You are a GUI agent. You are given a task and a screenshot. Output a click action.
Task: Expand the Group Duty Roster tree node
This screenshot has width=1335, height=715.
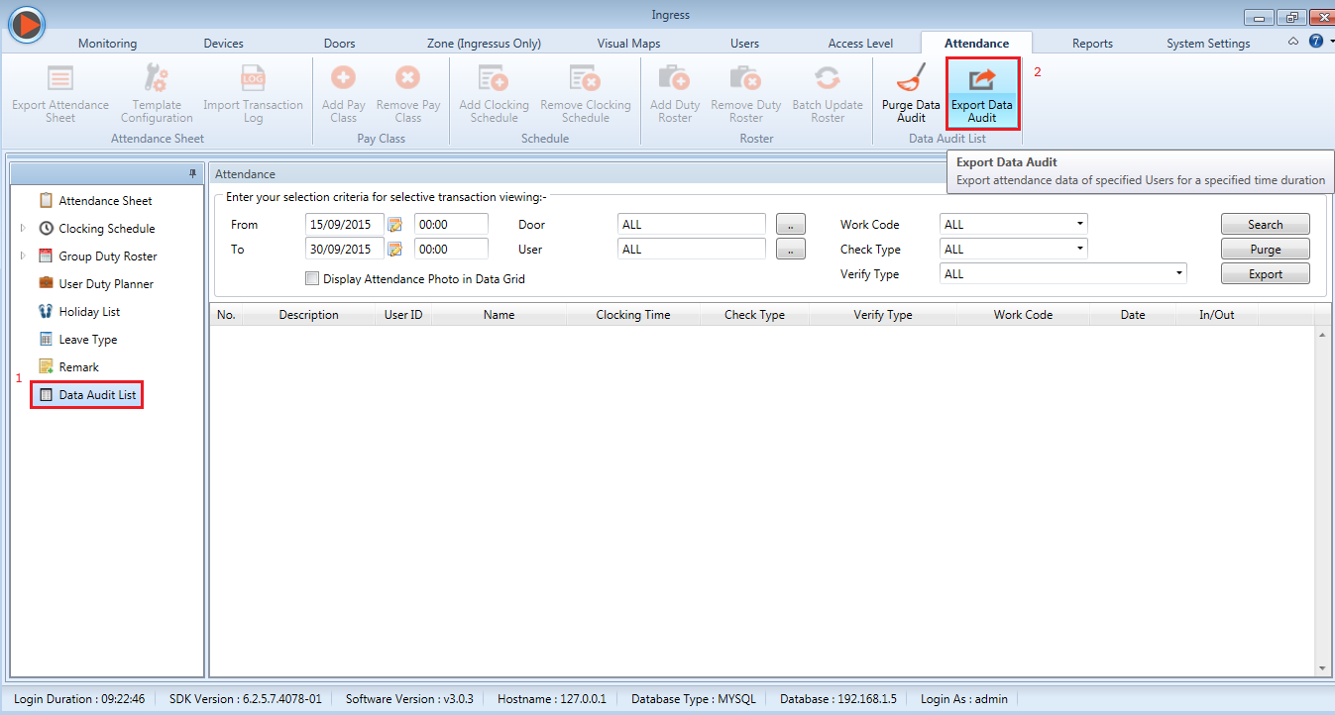pyautogui.click(x=23, y=256)
